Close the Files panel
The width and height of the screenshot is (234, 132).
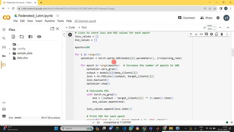tap(57, 29)
